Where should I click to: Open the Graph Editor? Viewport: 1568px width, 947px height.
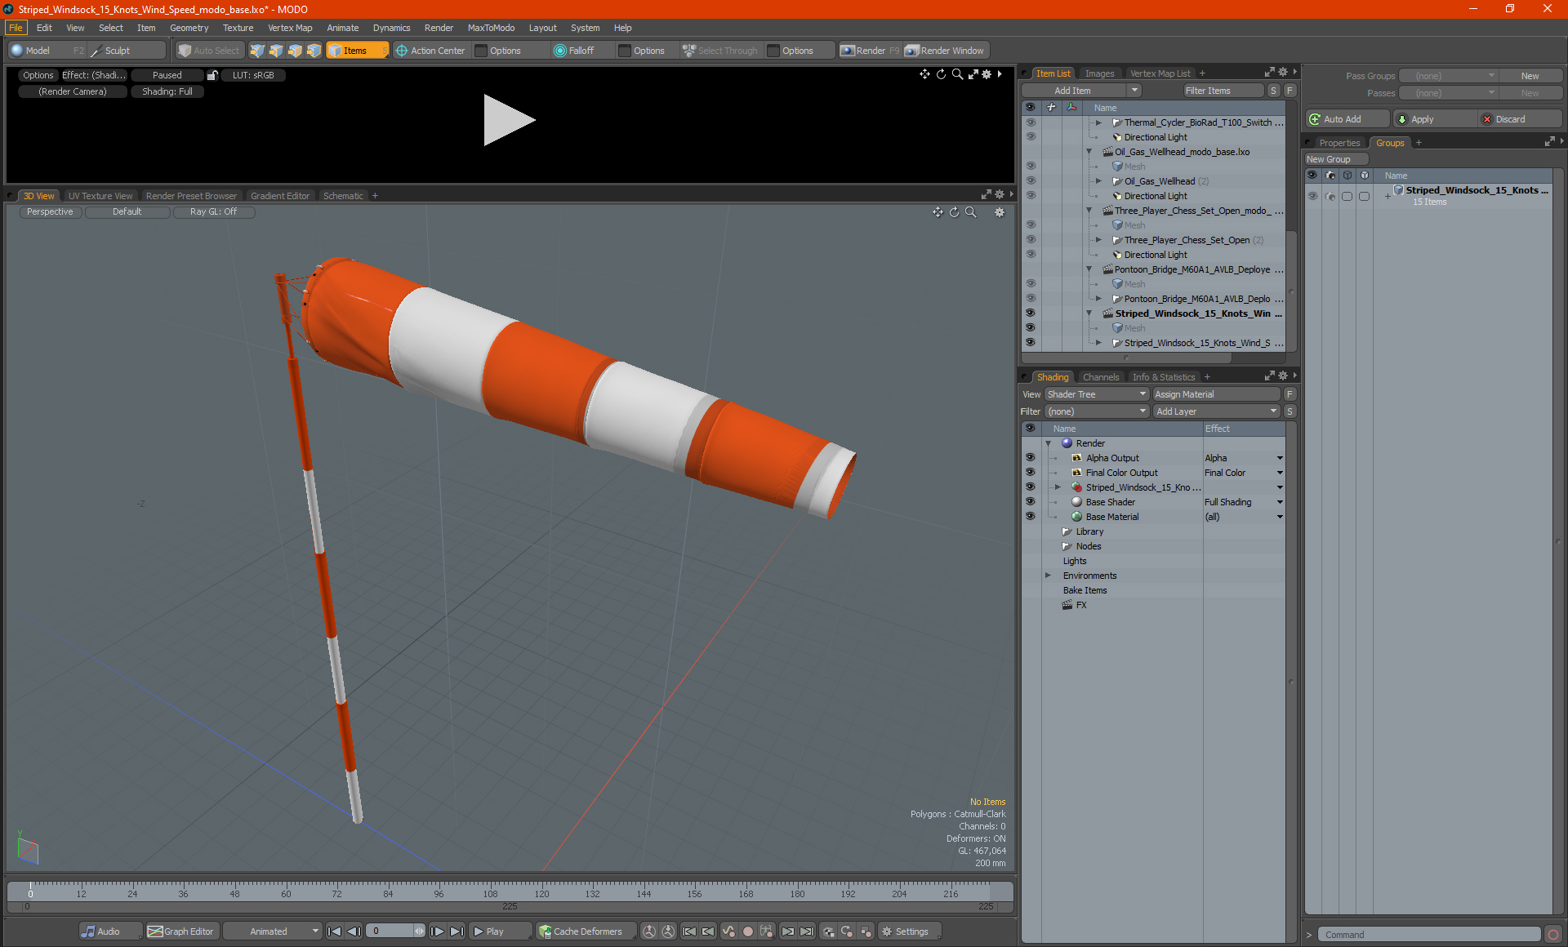coord(180,931)
